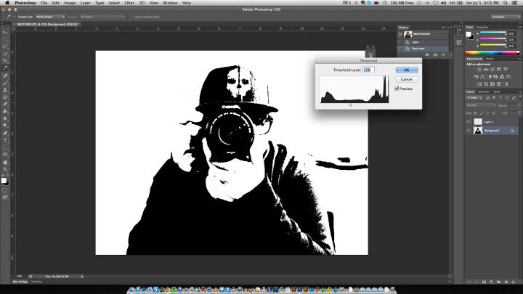Hide the Background layer eye icon
The height and width of the screenshot is (294, 523).
click(x=469, y=131)
